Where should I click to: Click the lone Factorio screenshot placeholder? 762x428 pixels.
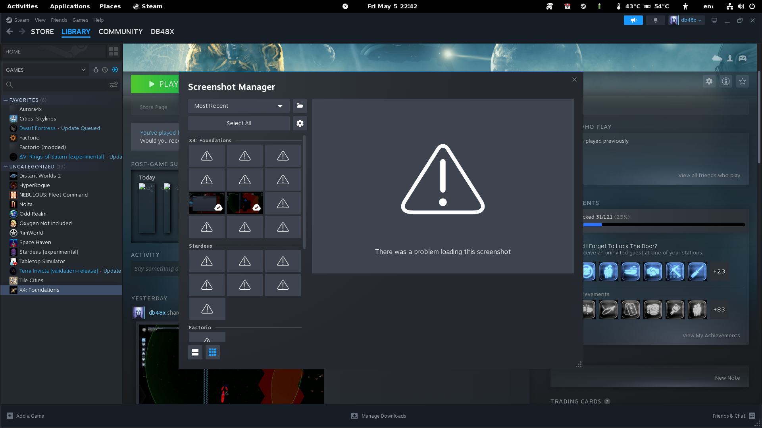(207, 337)
